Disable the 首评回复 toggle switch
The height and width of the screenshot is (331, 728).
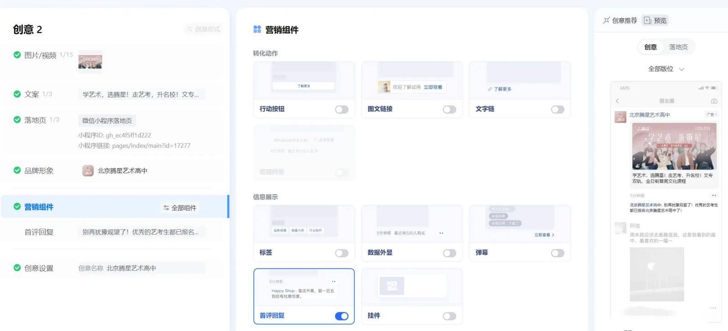341,316
